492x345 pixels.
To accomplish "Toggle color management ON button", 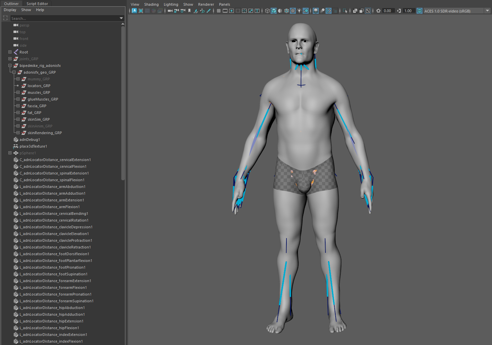I will click(420, 11).
